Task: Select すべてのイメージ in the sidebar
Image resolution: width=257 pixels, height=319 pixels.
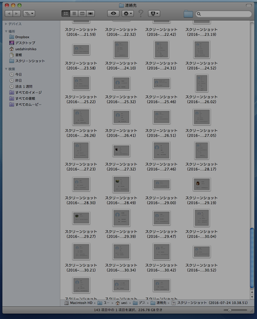Action: 26,93
